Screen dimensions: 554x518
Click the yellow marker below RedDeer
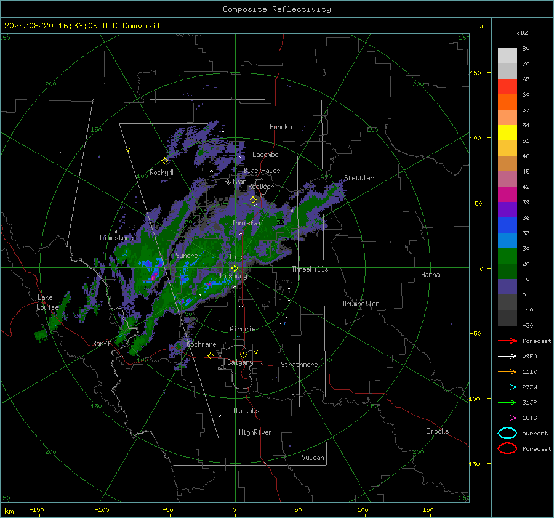coord(253,200)
